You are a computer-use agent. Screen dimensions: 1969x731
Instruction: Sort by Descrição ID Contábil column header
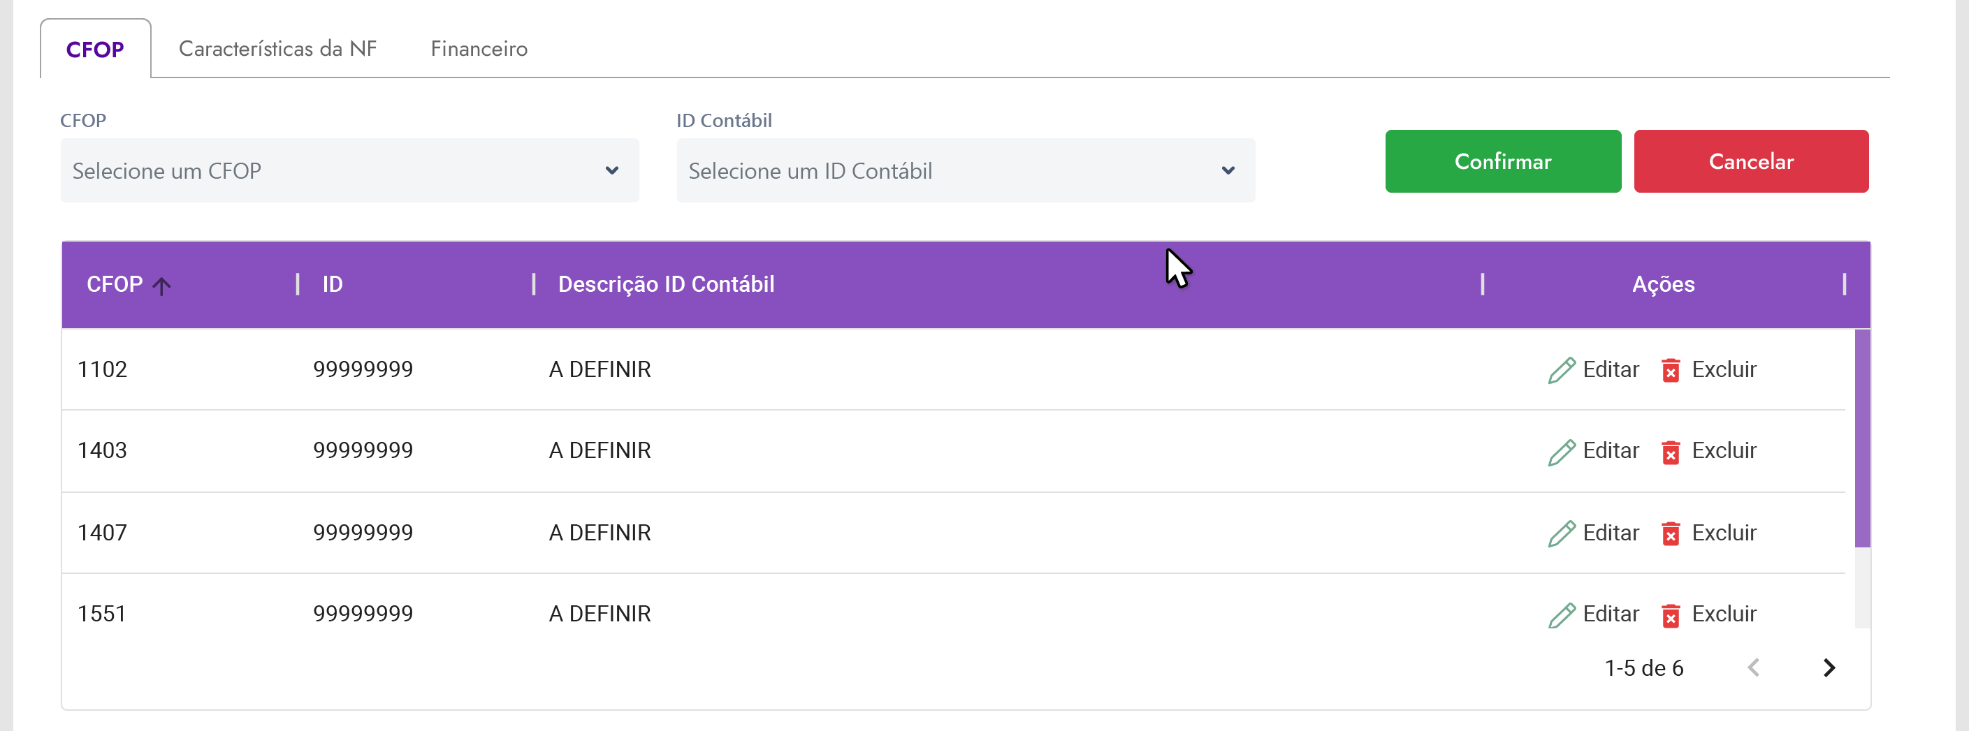click(666, 284)
